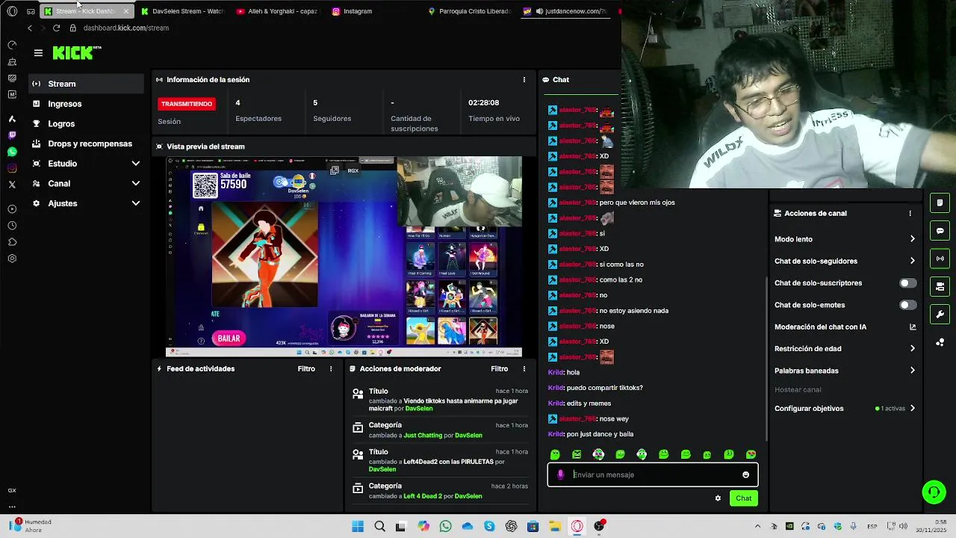Open WhatsApp in the Opera sidebar
The width and height of the screenshot is (956, 538).
click(12, 152)
